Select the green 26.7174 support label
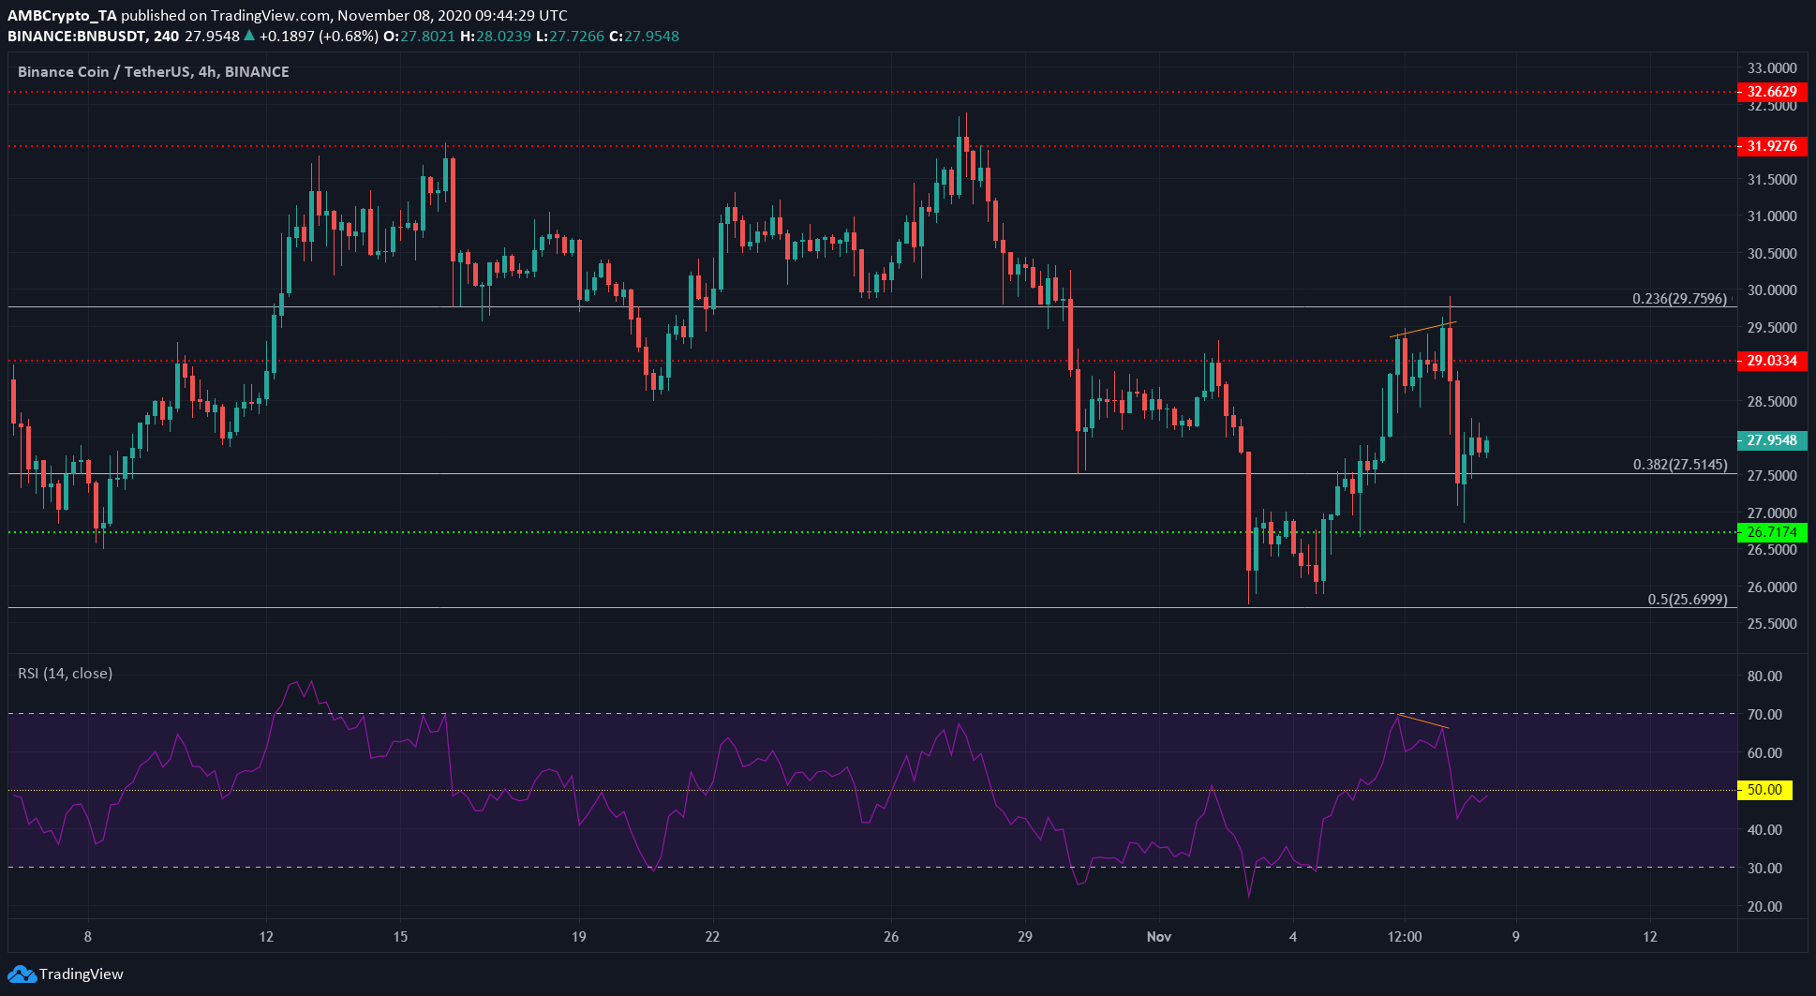 point(1772,532)
